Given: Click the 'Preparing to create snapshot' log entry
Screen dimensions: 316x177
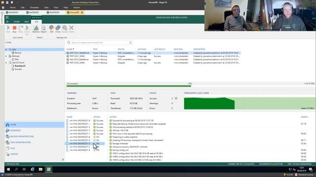Looking at the screenshot, I should click(125, 137).
